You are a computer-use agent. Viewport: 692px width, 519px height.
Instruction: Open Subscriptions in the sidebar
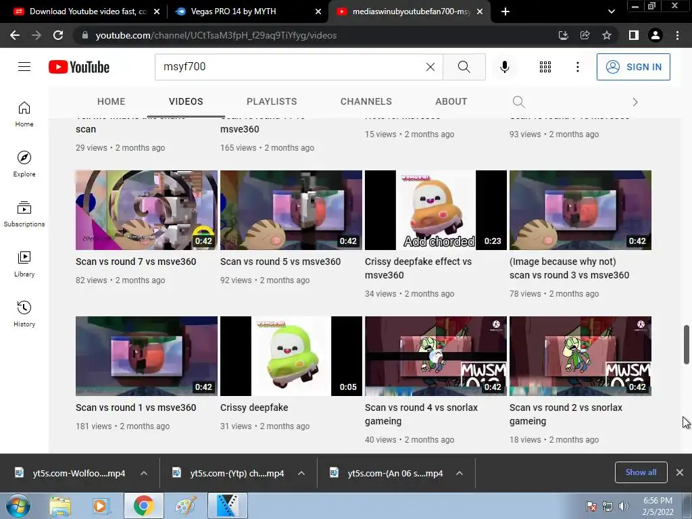click(x=24, y=214)
